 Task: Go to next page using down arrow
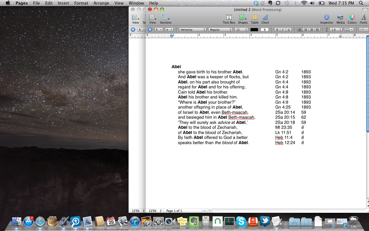(210, 211)
